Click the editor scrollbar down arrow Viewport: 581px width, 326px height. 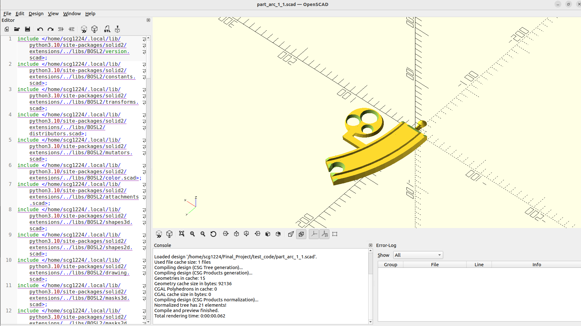[x=148, y=322]
